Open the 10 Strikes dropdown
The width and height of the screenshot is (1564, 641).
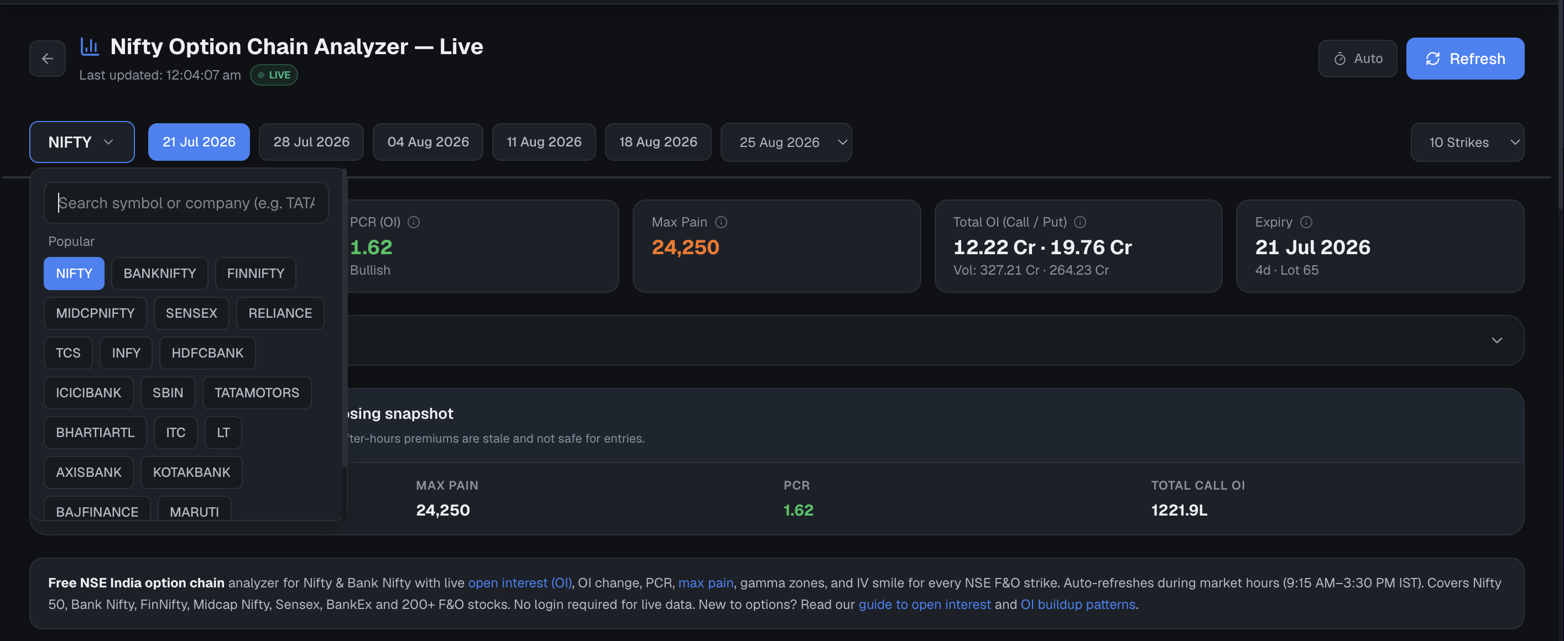pos(1467,143)
